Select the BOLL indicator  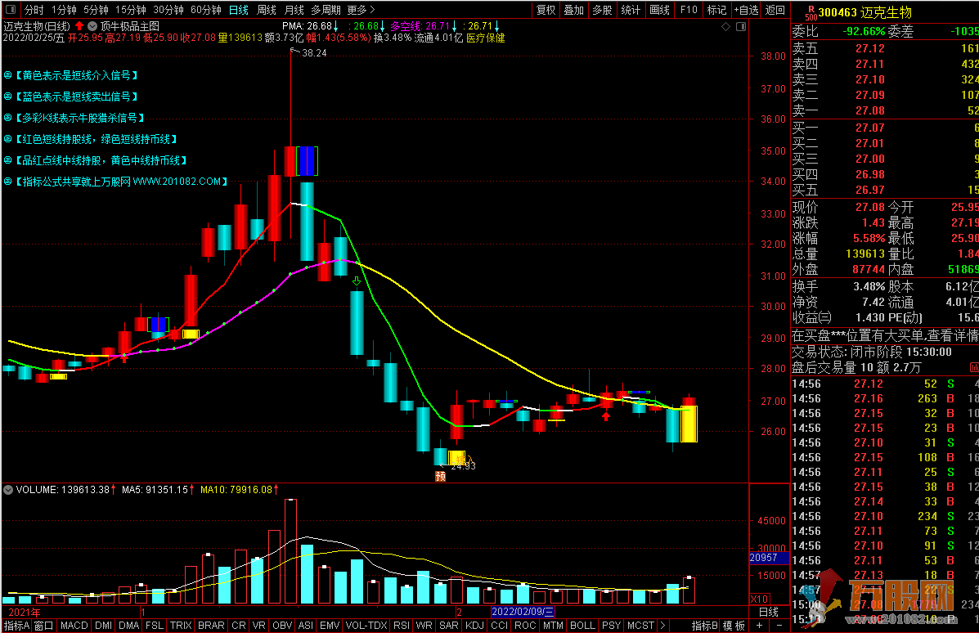click(582, 626)
